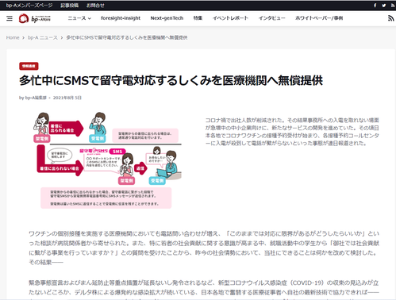This screenshot has width=396, height=300.
Task: Click the paragraph beginning ワクチンの個別接種
Action: (204, 248)
